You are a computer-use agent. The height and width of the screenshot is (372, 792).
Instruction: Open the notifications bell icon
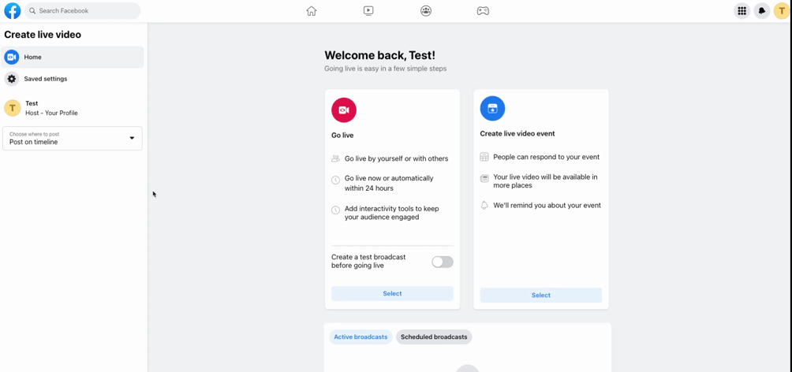761,11
